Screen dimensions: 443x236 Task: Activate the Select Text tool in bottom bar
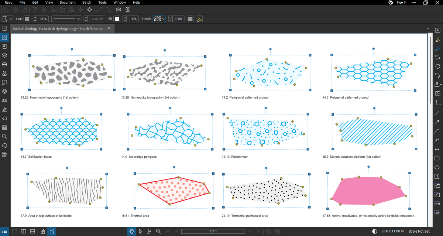coord(149,231)
